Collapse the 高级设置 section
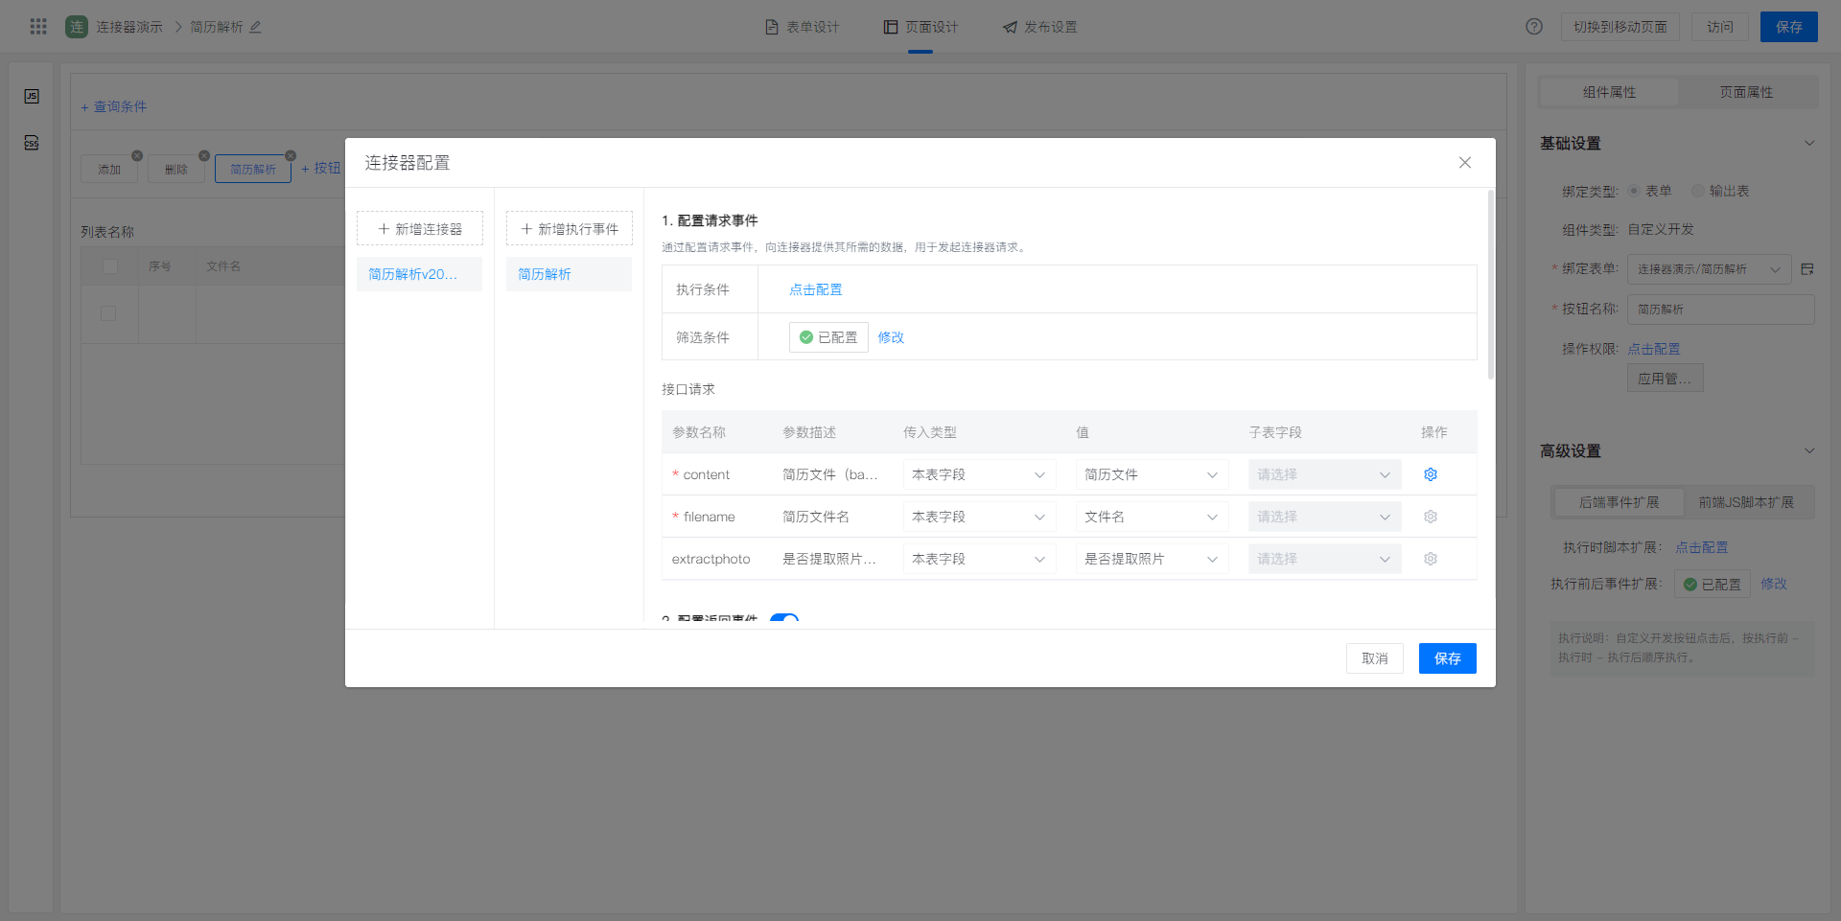Viewport: 1841px width, 921px height. (1809, 451)
